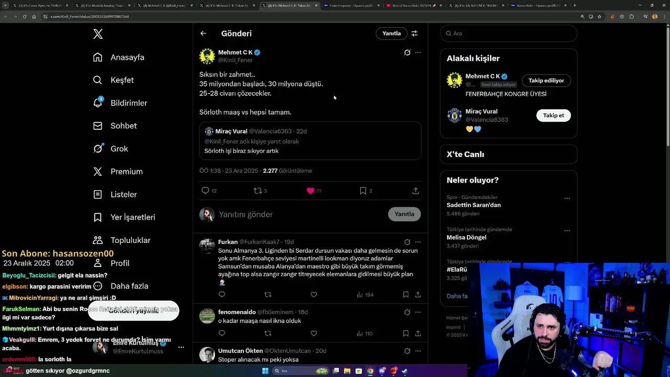Open Yer İşaretleri bookmarks
670x377 pixels.
(x=124, y=217)
